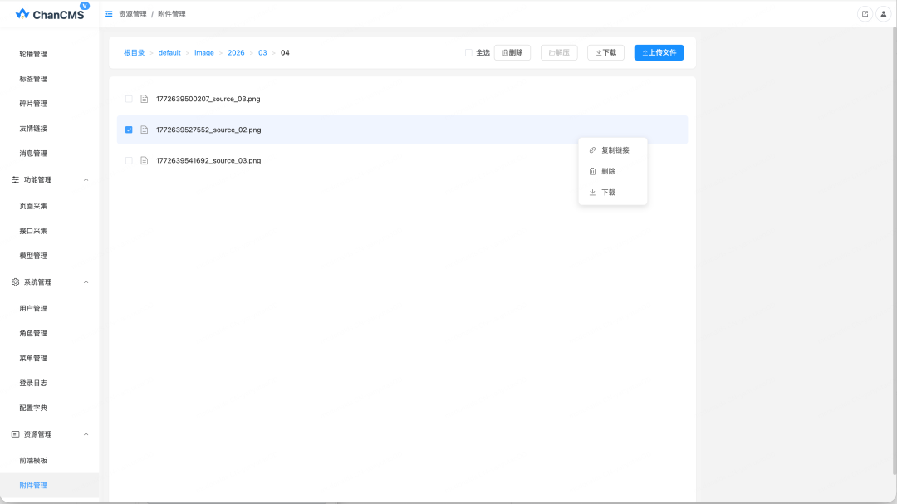The height and width of the screenshot is (504, 897).
Task: Click file icon of 1772639500207_source_03.png
Action: click(144, 99)
